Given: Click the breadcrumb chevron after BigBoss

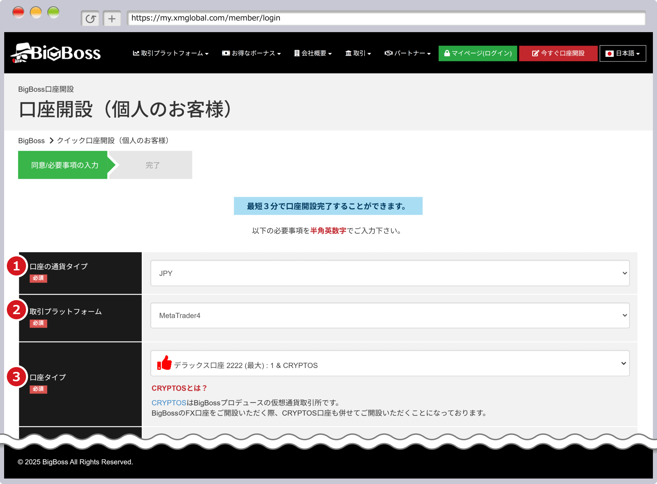Looking at the screenshot, I should [51, 140].
